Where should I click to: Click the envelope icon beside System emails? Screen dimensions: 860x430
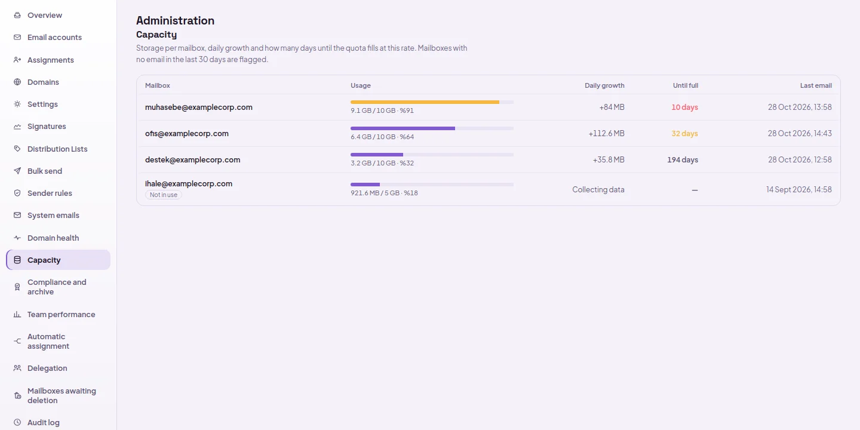pyautogui.click(x=17, y=215)
